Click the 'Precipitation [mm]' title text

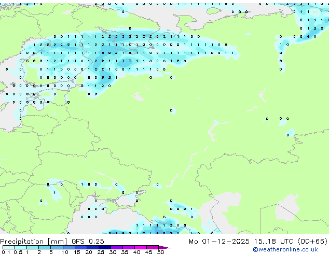pyautogui.click(x=34, y=242)
